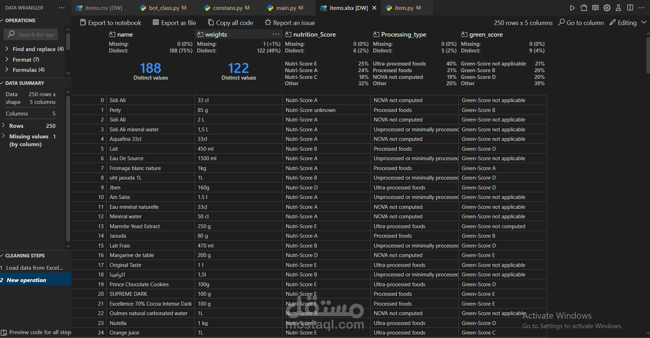
Task: Click Go to column
Action: click(581, 23)
